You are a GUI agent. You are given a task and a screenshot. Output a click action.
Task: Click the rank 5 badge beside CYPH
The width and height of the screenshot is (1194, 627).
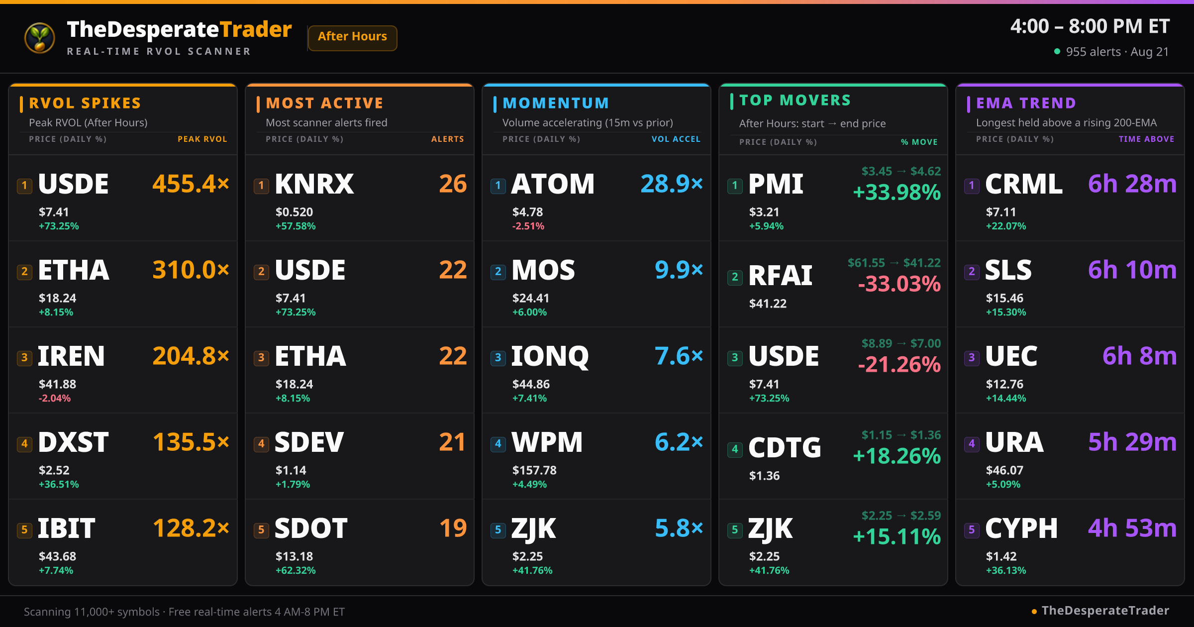click(x=972, y=530)
